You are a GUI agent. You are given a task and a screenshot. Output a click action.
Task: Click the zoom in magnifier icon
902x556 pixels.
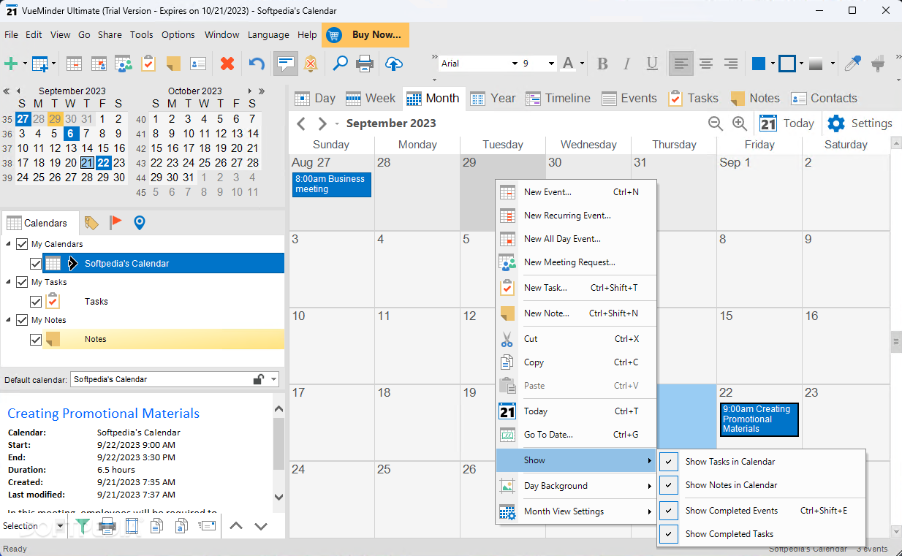pos(739,123)
